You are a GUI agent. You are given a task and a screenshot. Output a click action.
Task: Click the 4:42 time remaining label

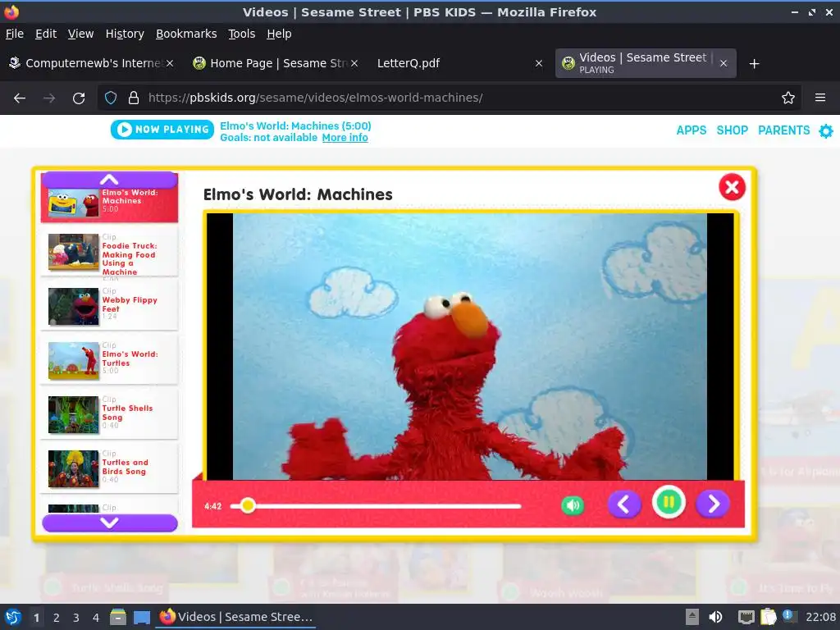point(212,506)
